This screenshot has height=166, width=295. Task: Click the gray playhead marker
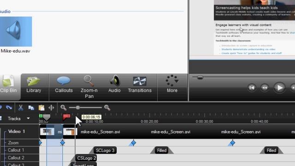[47, 118]
